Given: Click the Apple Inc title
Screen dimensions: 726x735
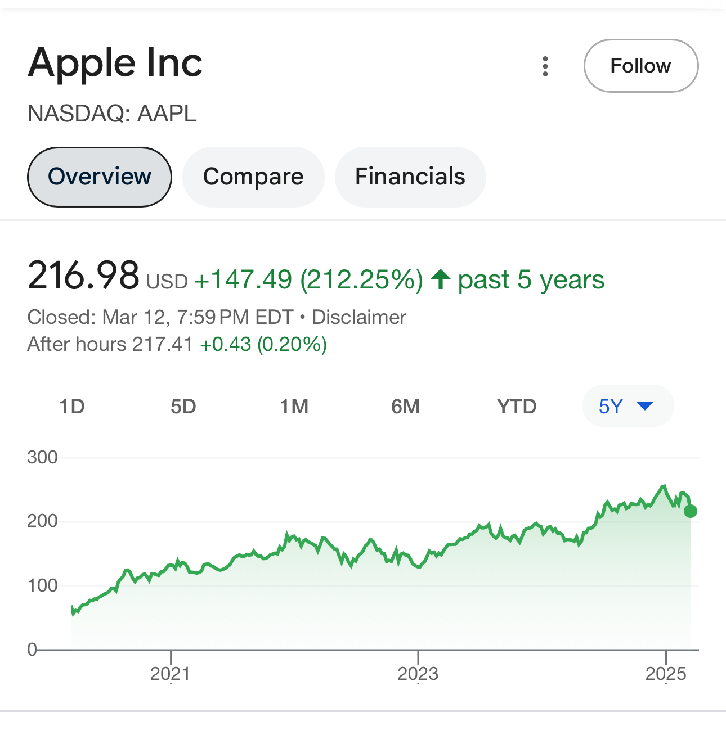Looking at the screenshot, I should pos(115,62).
